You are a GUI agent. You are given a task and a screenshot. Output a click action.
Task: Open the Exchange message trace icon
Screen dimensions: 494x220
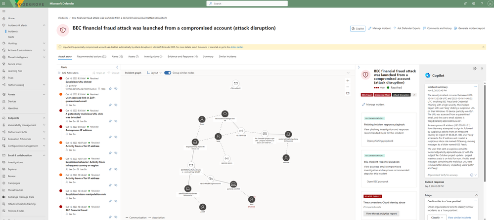pos(4,197)
